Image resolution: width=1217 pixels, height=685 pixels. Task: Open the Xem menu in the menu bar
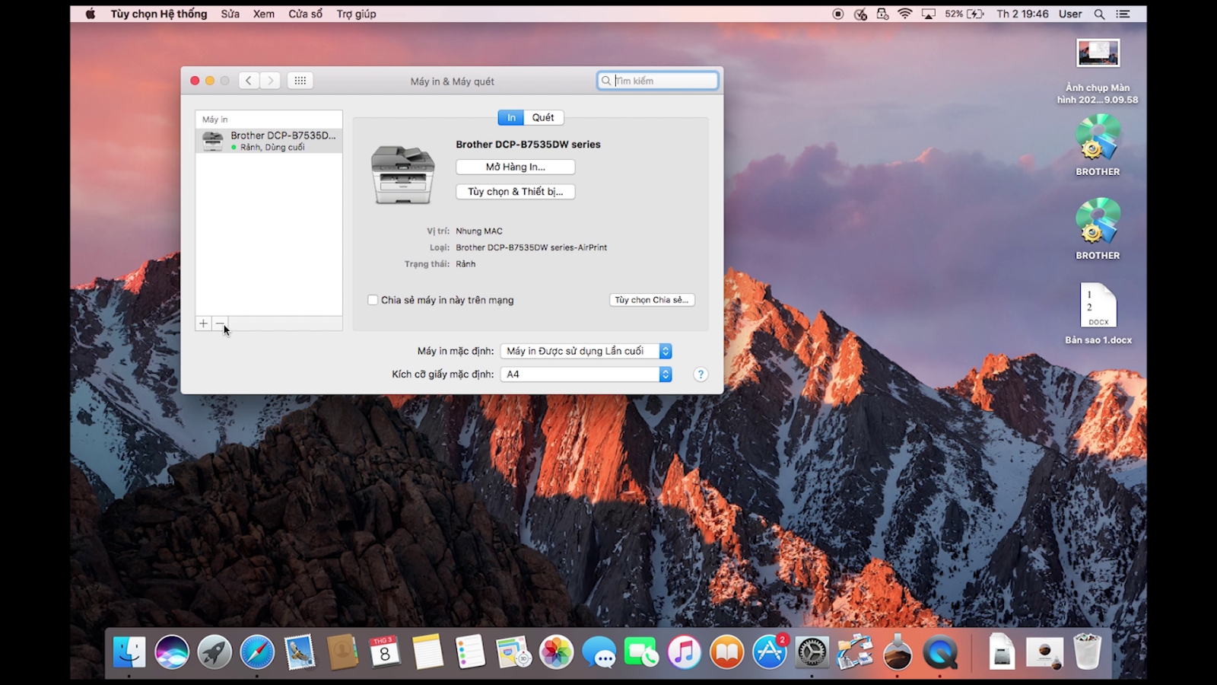pyautogui.click(x=263, y=13)
